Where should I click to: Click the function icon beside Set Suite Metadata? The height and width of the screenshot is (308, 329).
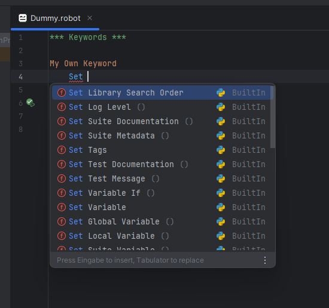pos(62,135)
